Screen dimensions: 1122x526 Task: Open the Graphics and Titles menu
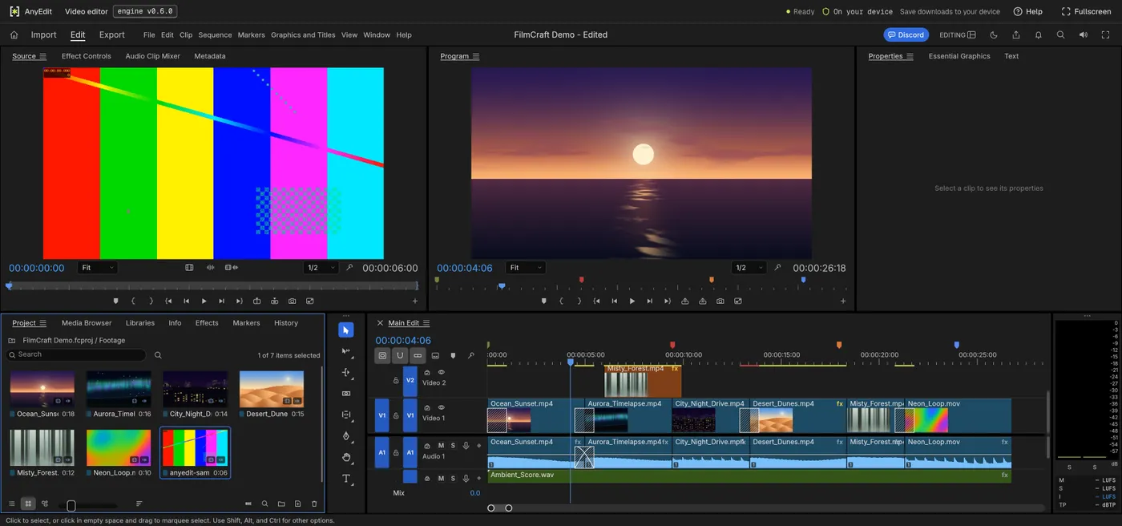(x=303, y=34)
